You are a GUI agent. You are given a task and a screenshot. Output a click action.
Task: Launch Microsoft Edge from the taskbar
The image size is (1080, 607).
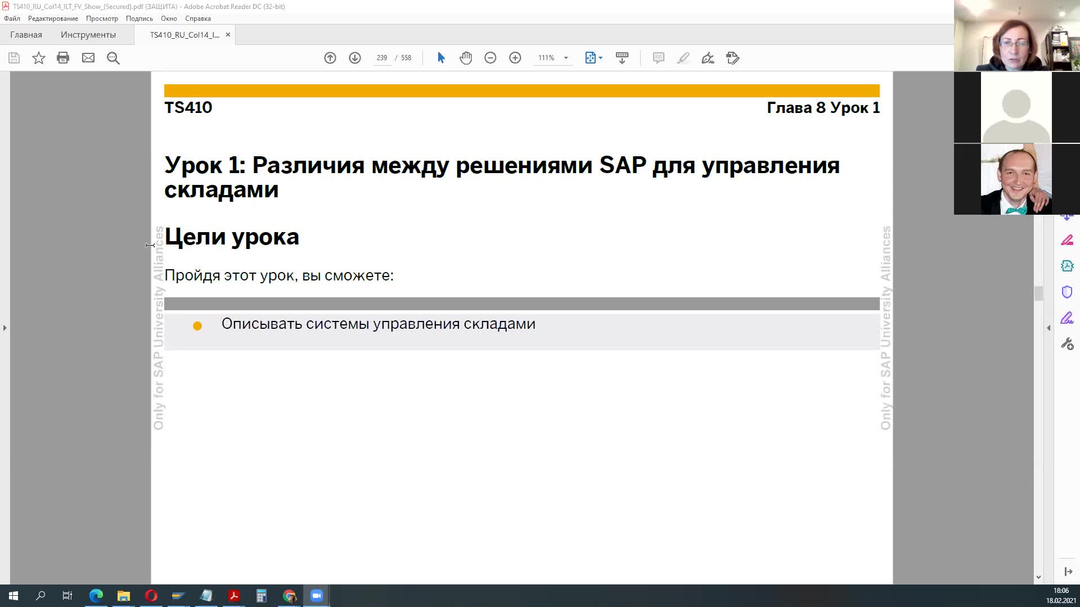[96, 596]
